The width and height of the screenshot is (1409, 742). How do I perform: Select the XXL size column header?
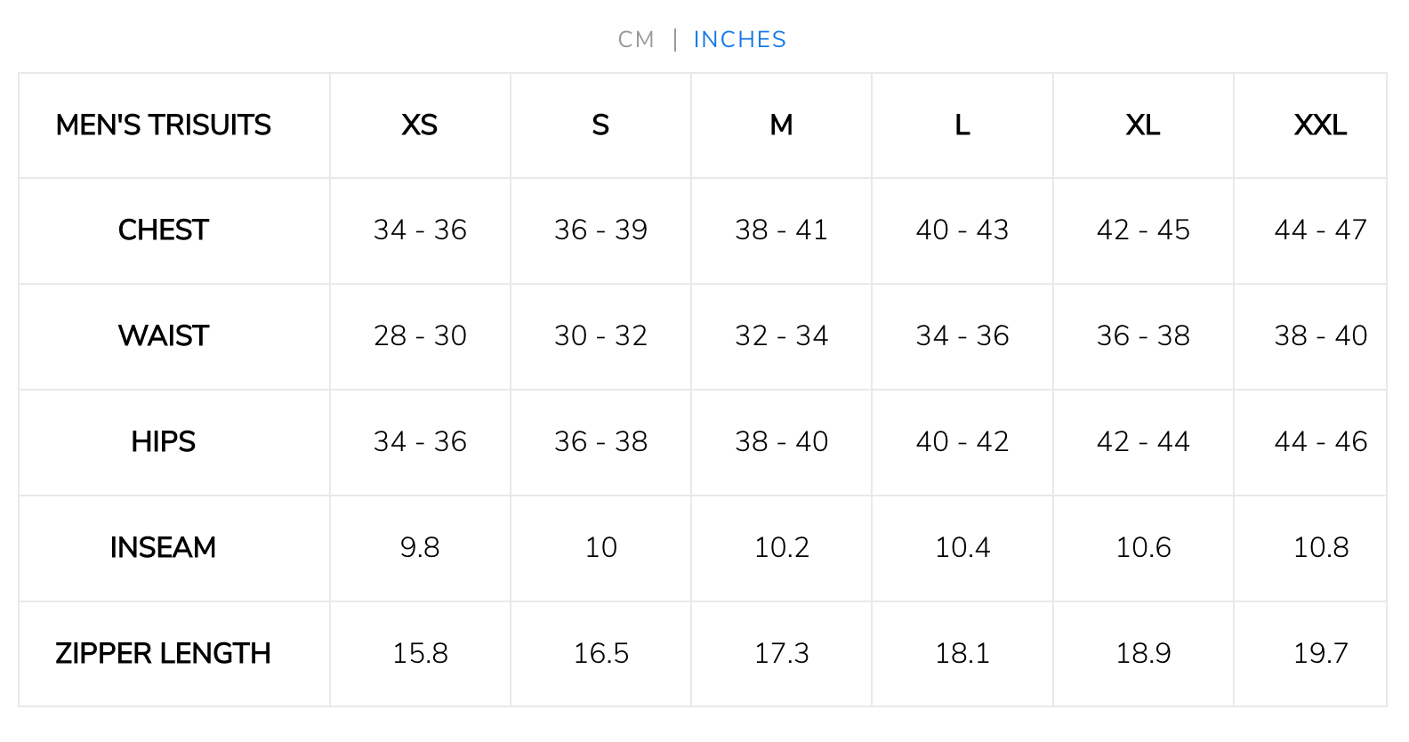point(1321,125)
